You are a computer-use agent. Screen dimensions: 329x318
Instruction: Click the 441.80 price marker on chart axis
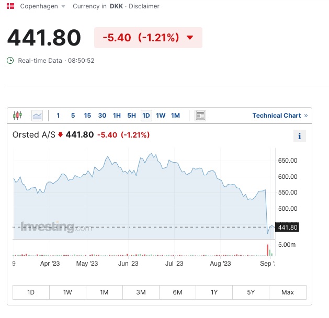(288, 227)
